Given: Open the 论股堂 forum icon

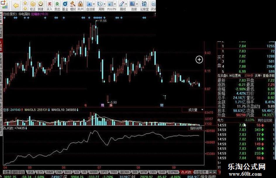Looking at the screenshot, I should point(144,6).
